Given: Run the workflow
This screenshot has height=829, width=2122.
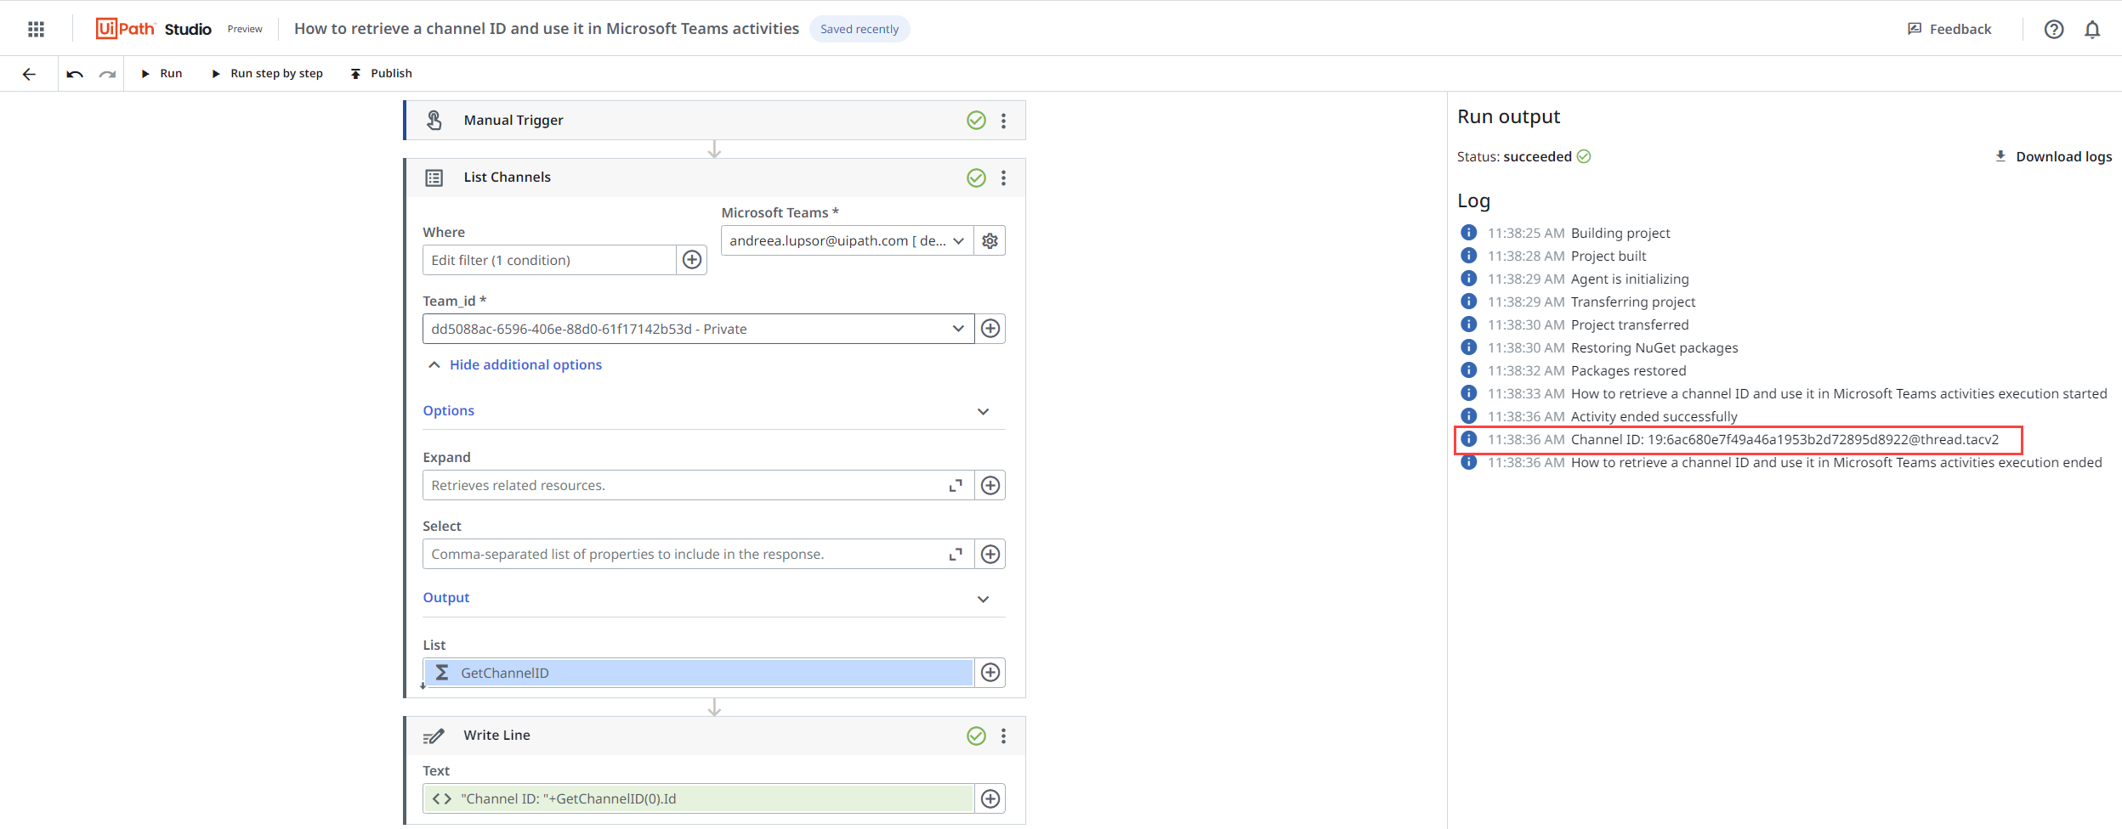Looking at the screenshot, I should 162,74.
